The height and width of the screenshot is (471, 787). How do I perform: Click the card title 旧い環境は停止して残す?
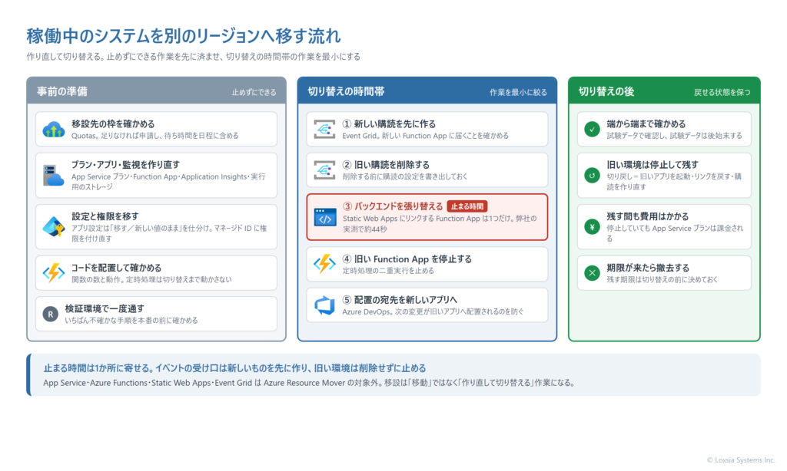pyautogui.click(x=653, y=164)
